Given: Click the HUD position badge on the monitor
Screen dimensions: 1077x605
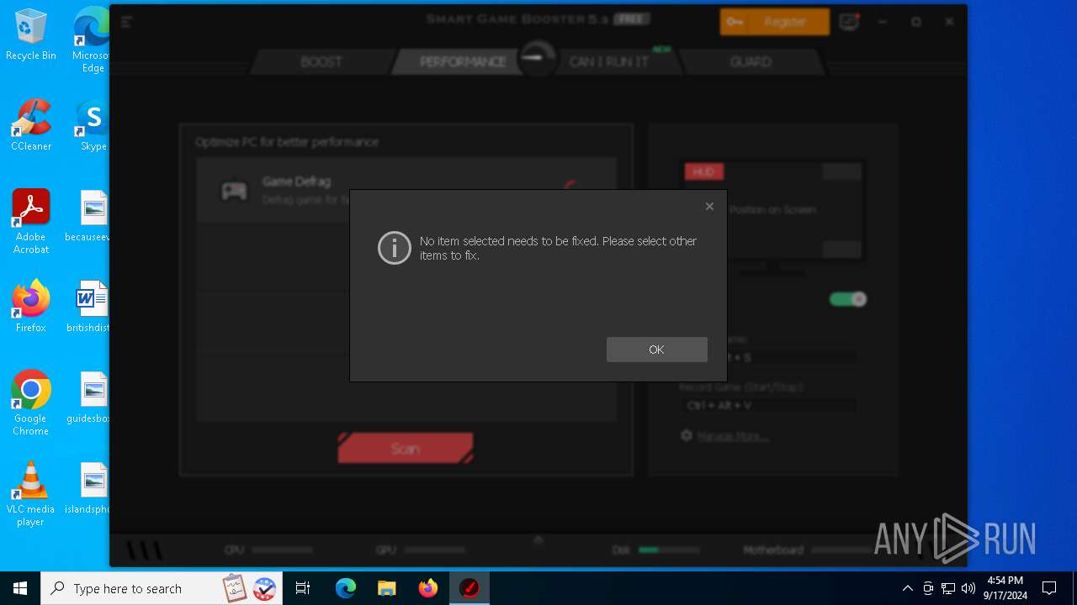Looking at the screenshot, I should pyautogui.click(x=704, y=171).
